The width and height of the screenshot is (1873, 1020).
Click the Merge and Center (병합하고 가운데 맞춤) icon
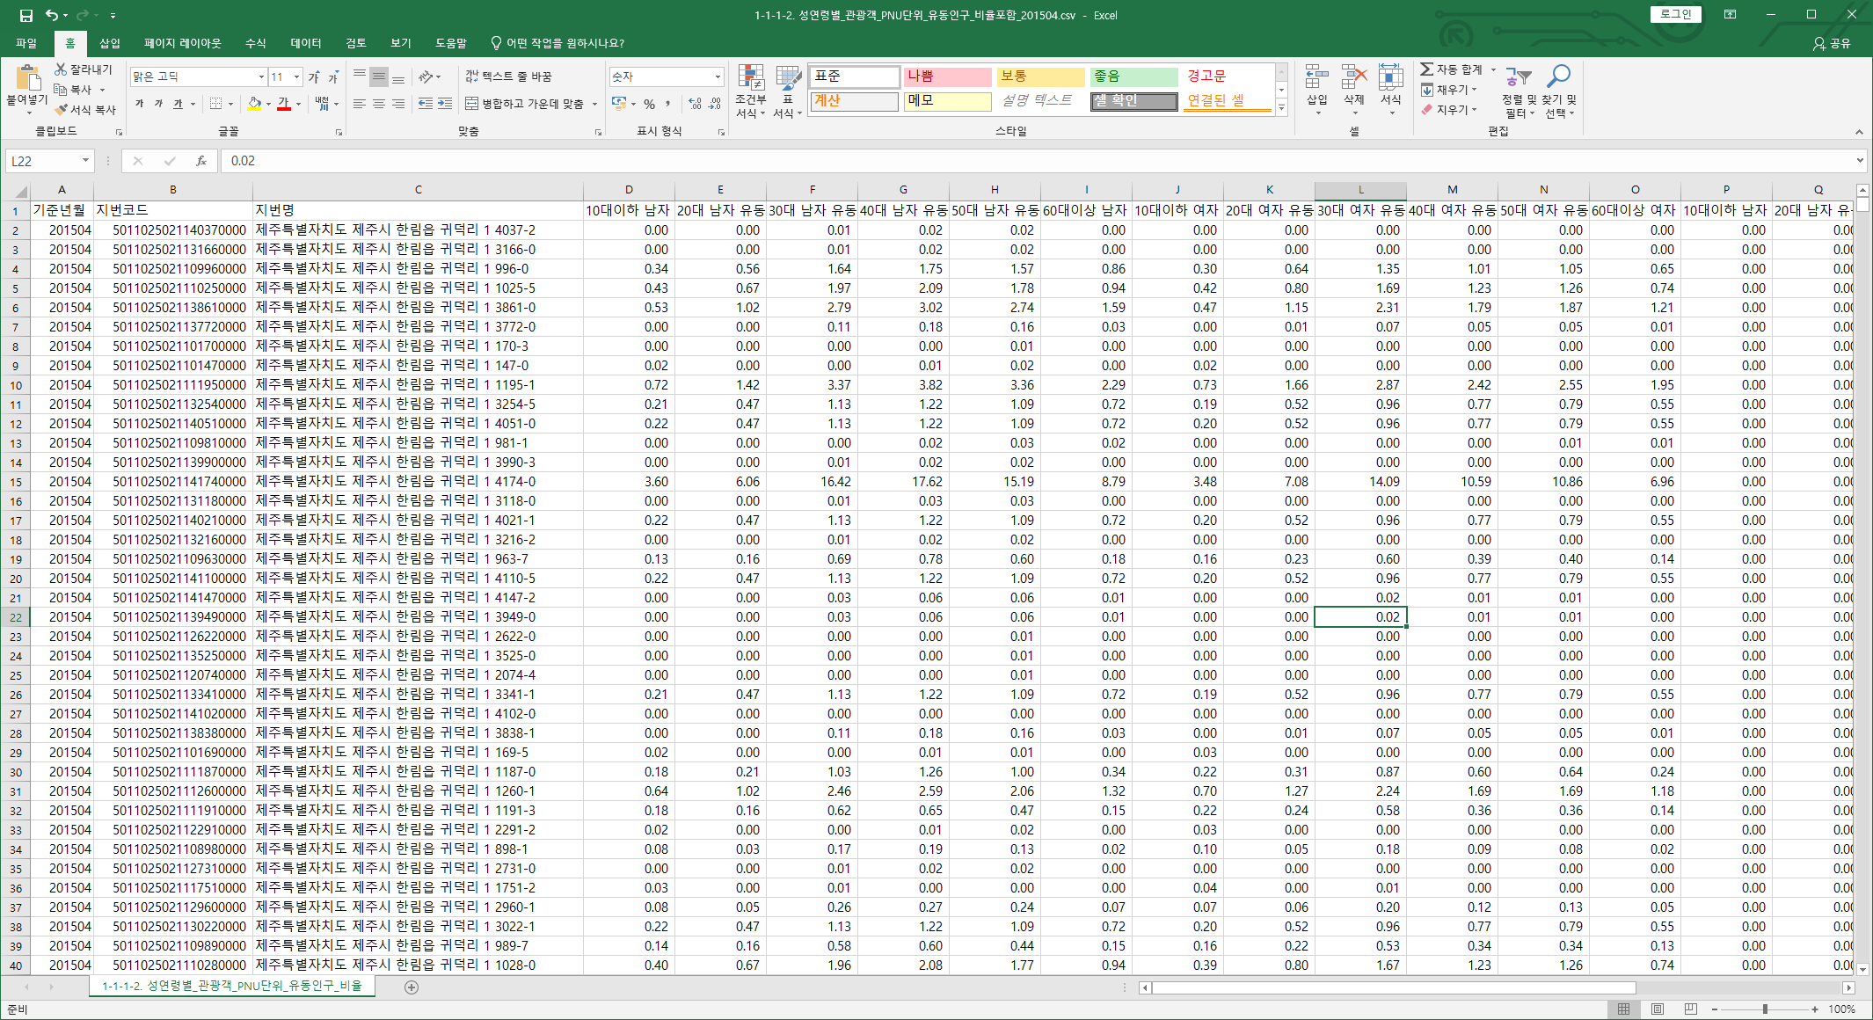[472, 104]
